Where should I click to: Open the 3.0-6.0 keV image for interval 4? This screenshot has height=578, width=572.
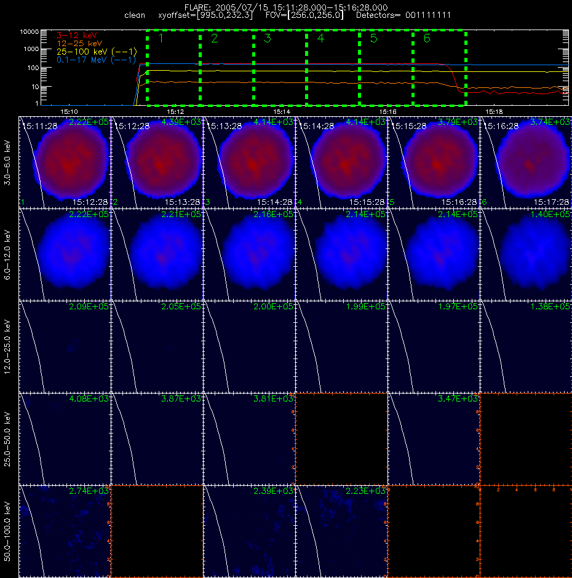[x=341, y=162]
